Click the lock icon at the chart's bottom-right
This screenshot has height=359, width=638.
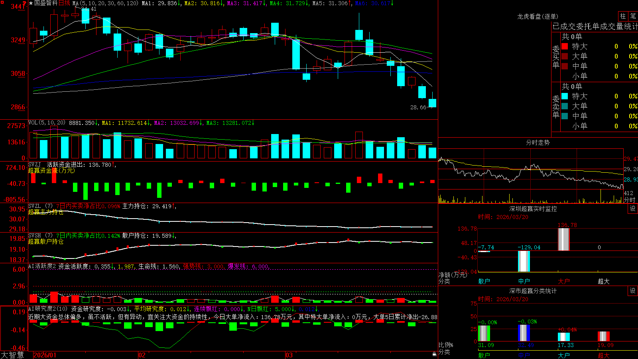434,354
